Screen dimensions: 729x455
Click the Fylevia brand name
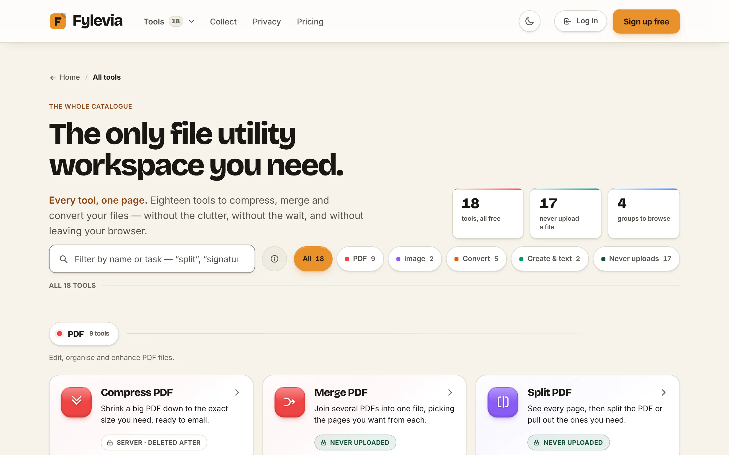click(98, 21)
